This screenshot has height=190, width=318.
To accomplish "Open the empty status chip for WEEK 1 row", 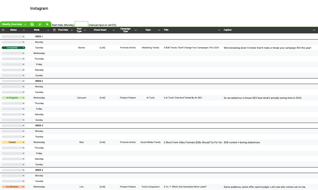I will pos(13,37).
